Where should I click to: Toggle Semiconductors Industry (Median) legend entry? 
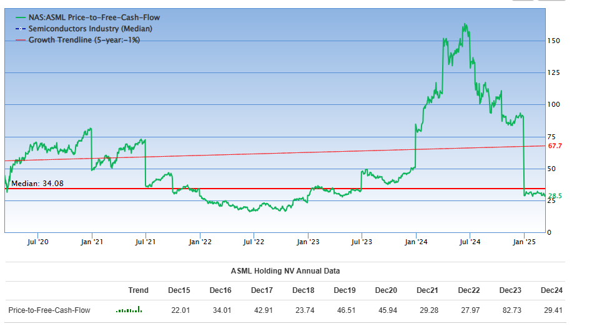point(84,29)
